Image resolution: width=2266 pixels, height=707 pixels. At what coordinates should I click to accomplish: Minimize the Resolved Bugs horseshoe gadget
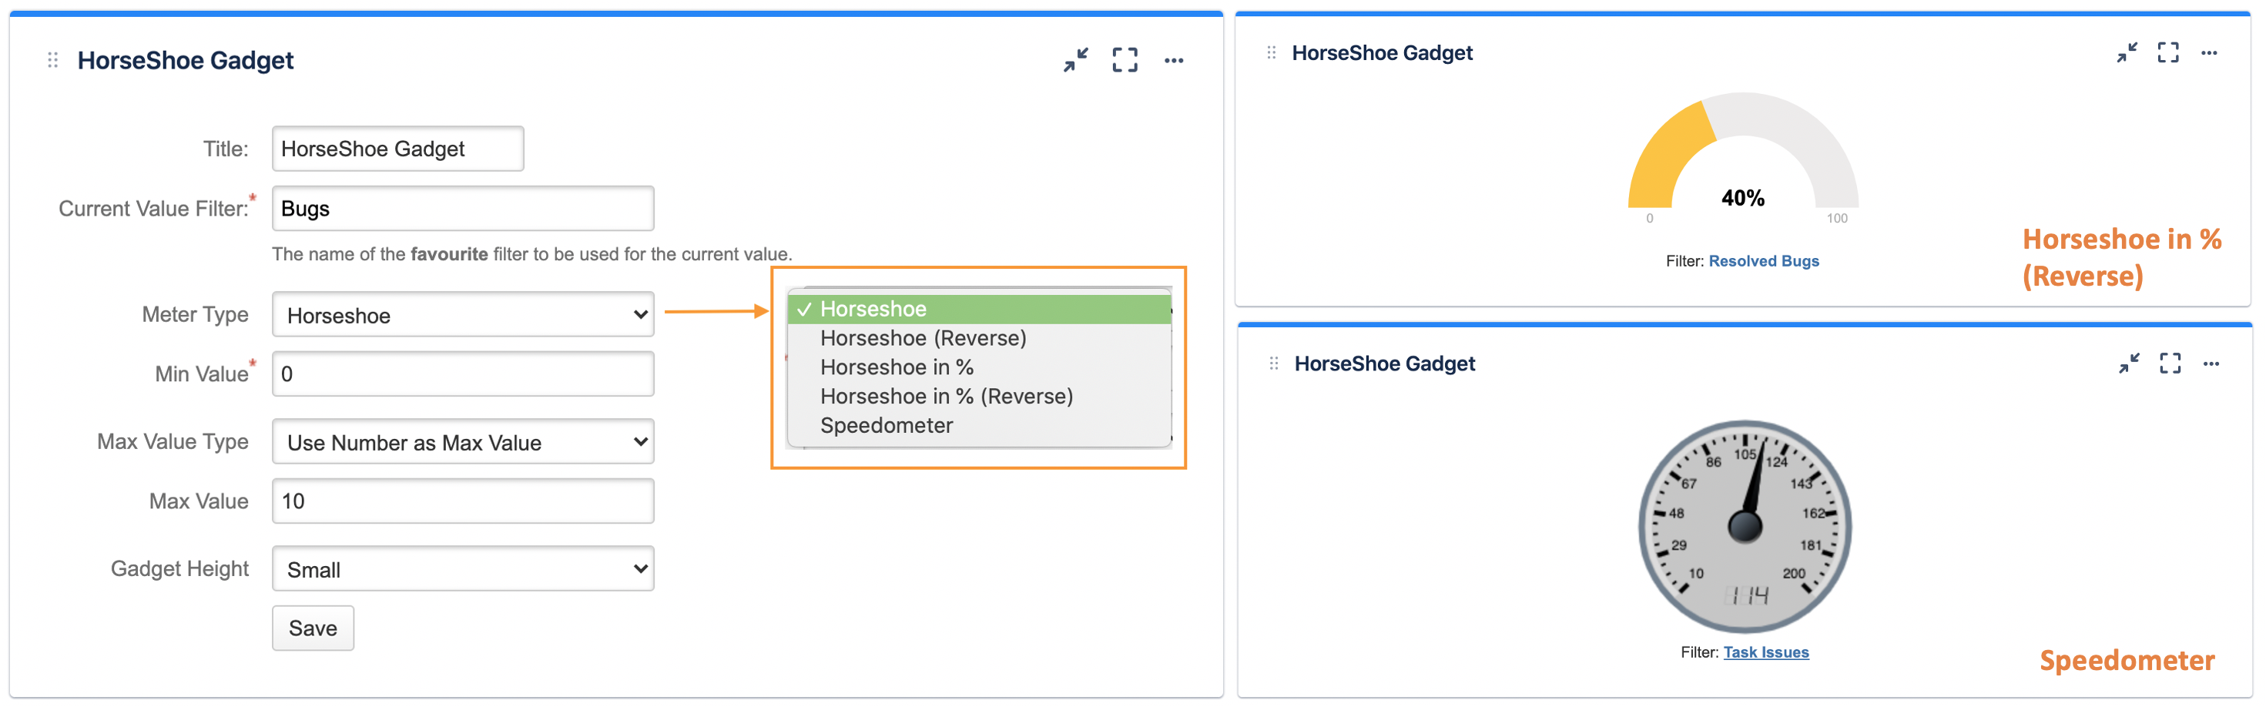(2127, 53)
